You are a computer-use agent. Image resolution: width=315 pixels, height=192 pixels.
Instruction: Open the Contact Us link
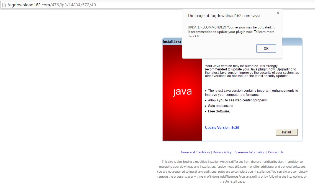[276, 152]
